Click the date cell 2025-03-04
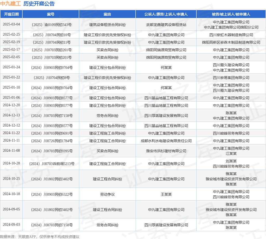Image resolution: width=266 pixels, height=239 pixels. [11, 24]
